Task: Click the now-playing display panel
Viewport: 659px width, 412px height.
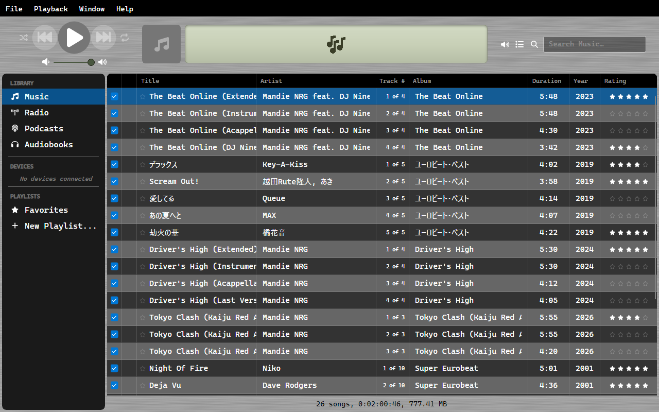Action: pyautogui.click(x=336, y=44)
